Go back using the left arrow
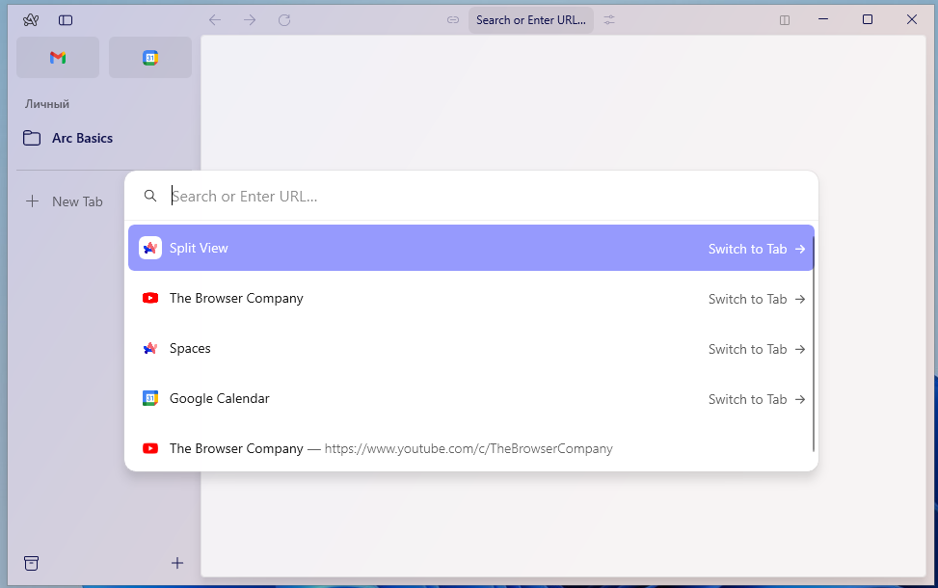938x588 pixels. pyautogui.click(x=215, y=20)
